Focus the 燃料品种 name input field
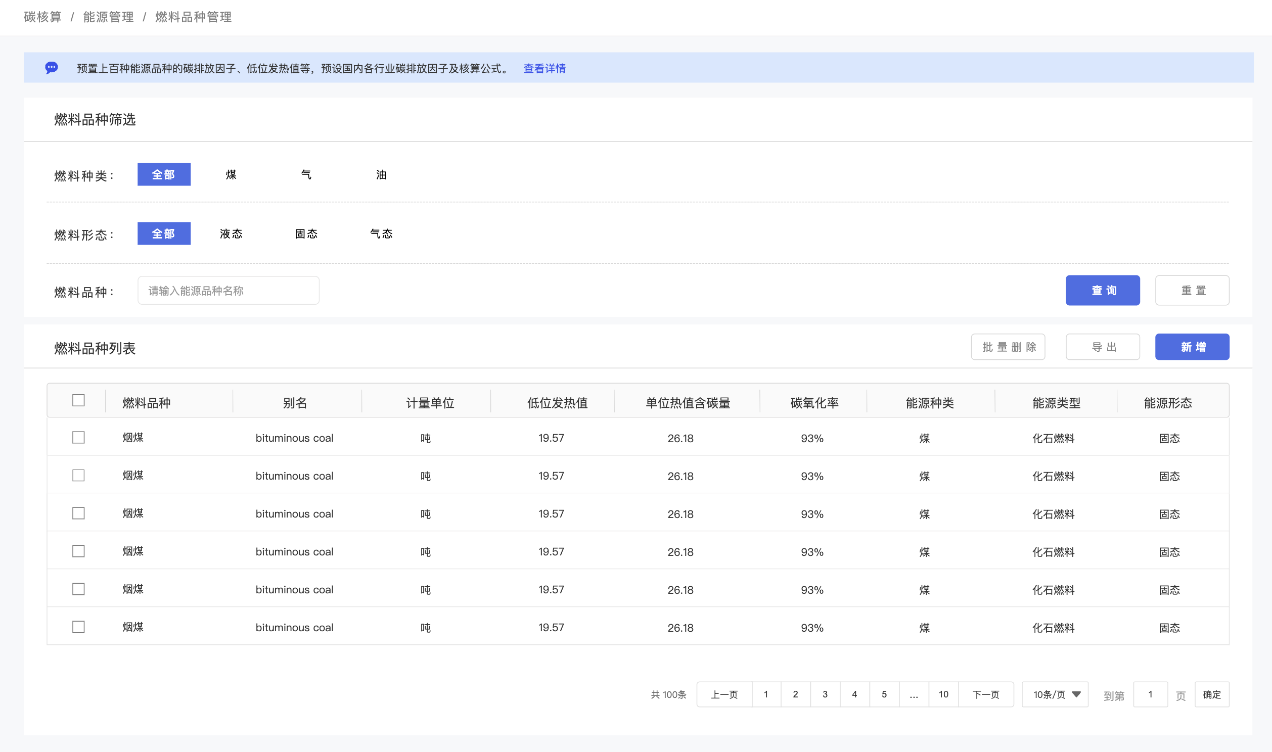This screenshot has width=1272, height=752. click(228, 291)
